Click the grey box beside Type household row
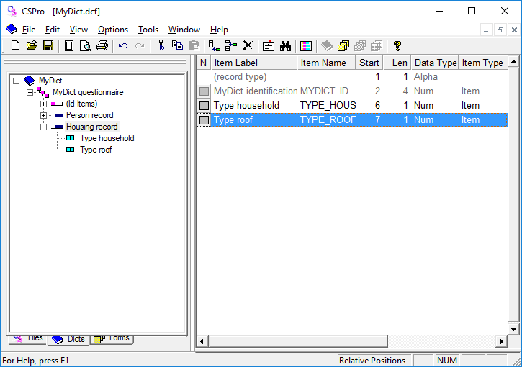522x367 pixels. [x=204, y=106]
